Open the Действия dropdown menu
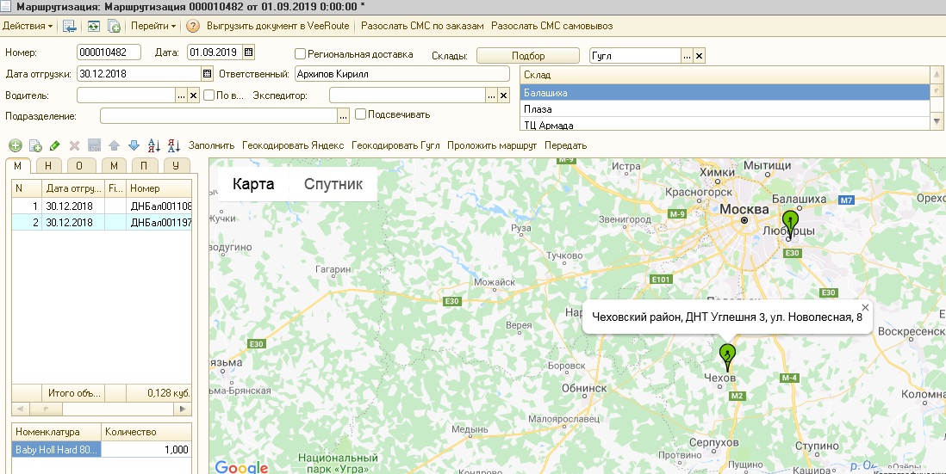The height and width of the screenshot is (474, 946). (28, 26)
